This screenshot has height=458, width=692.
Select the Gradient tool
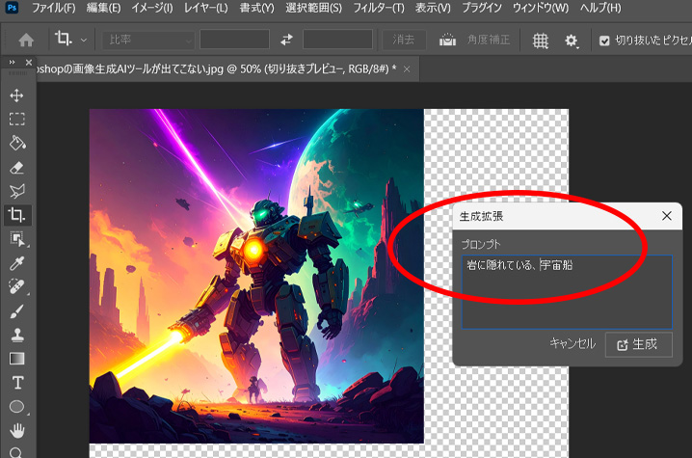click(16, 359)
